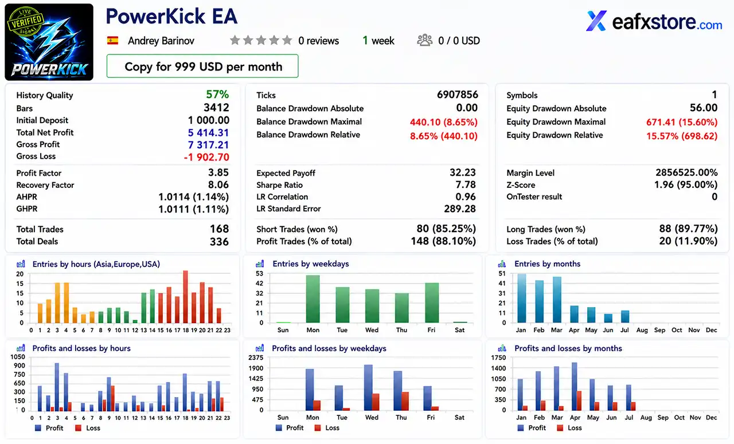Screen dimensions: 734x444
Task: Click the red Loss legend swatch under the hours chart
Action: click(78, 428)
